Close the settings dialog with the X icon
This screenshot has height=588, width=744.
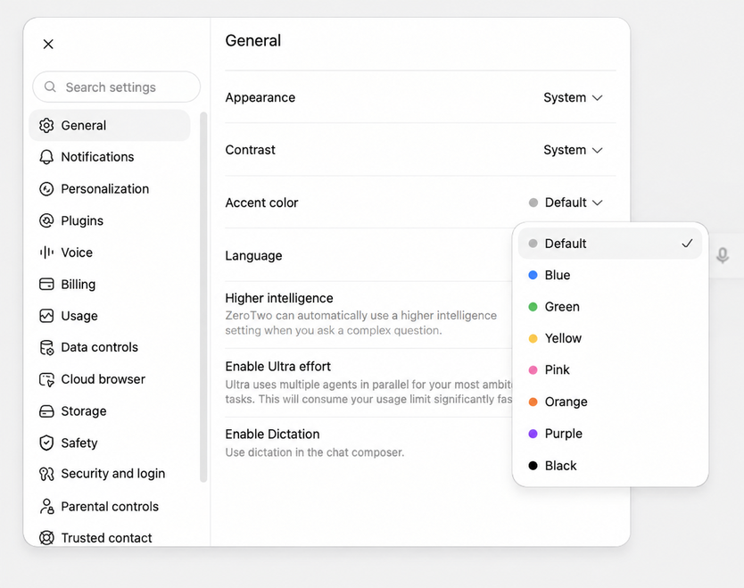[48, 44]
